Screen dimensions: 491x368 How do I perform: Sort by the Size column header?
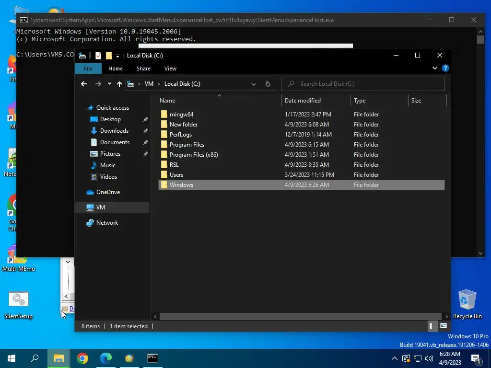[x=416, y=101]
